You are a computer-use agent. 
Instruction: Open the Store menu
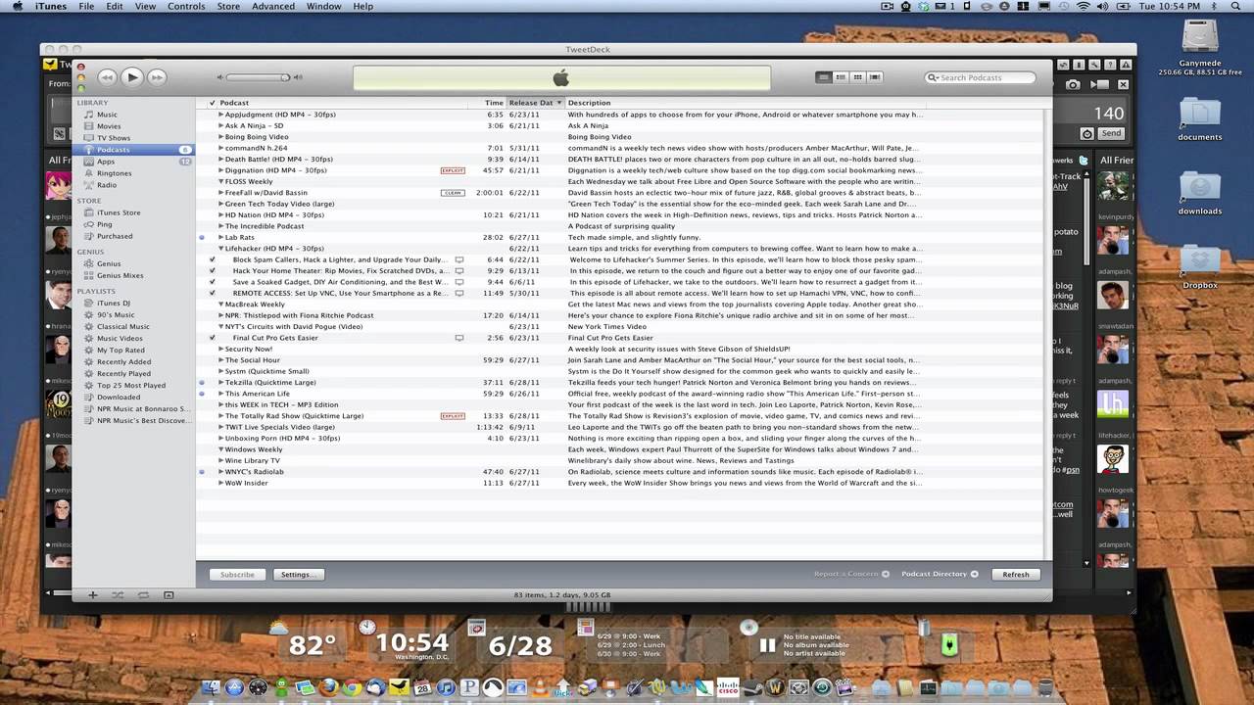click(x=228, y=6)
